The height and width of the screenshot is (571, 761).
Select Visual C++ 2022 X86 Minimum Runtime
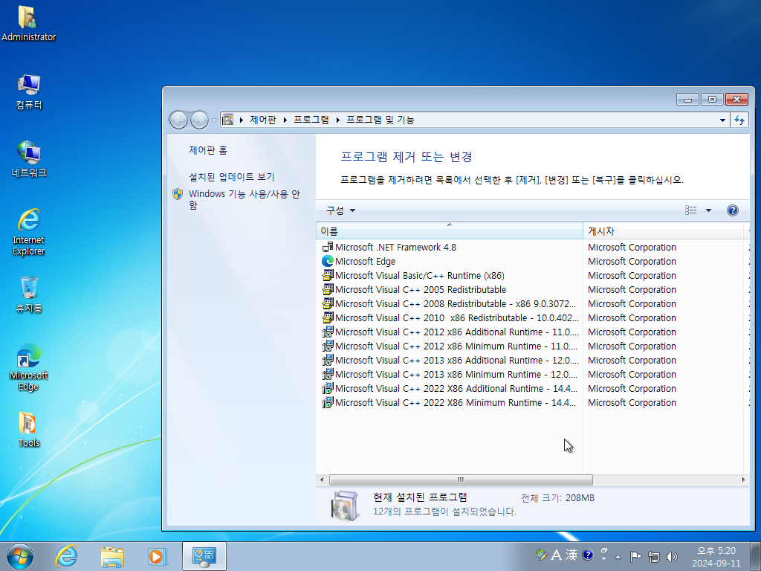tap(450, 402)
